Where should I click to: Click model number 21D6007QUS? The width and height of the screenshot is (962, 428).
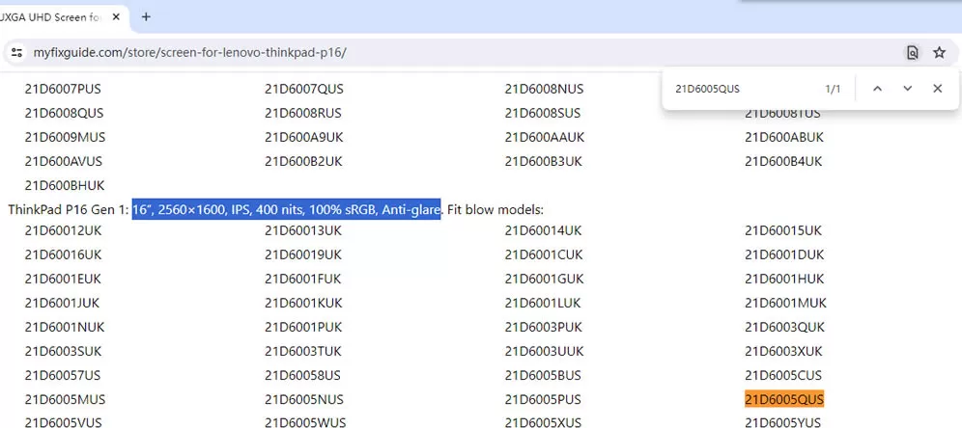click(x=304, y=90)
